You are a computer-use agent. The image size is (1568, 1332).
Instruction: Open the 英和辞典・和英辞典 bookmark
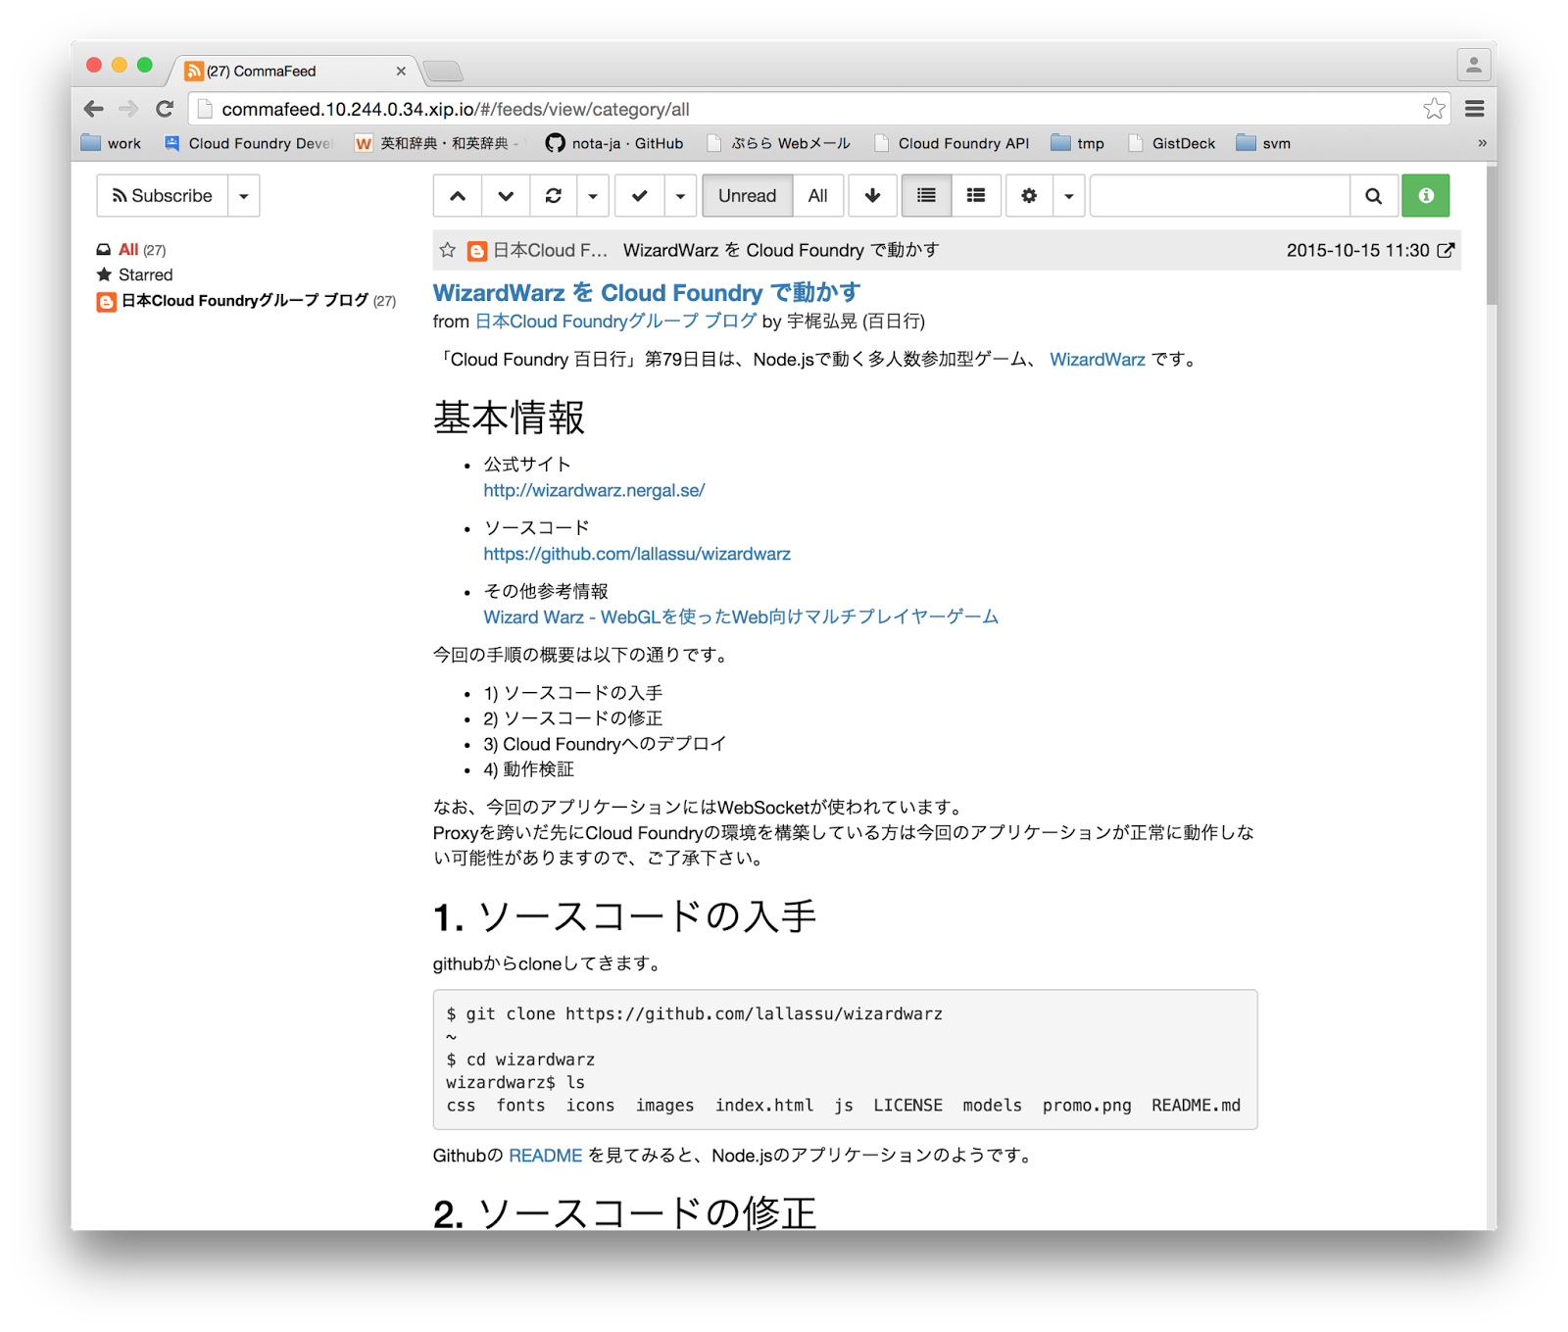click(437, 143)
